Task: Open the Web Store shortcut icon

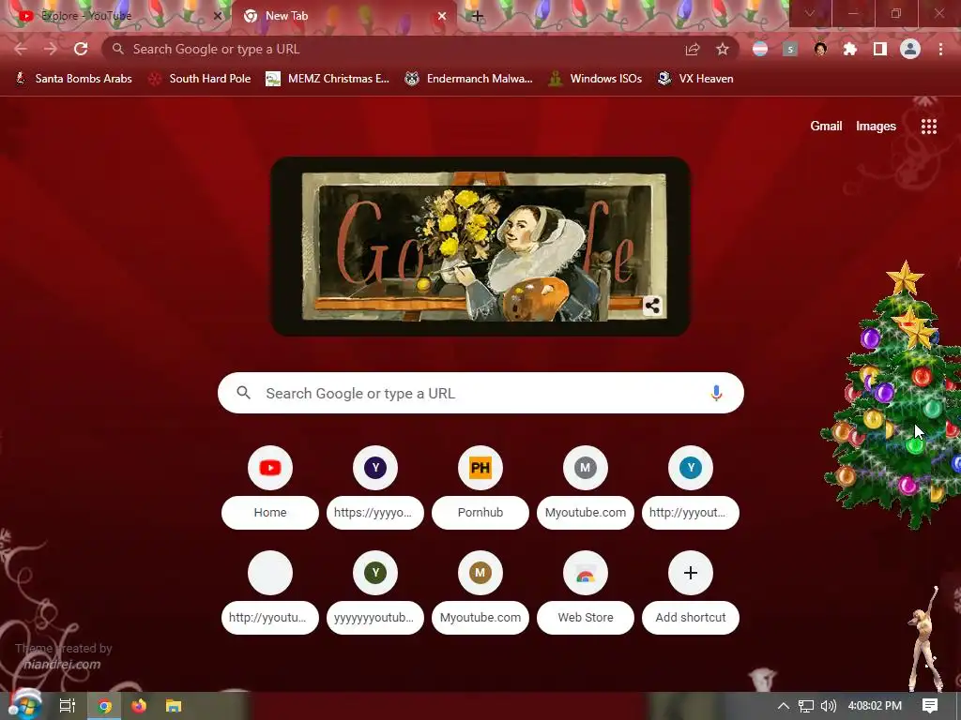Action: pyautogui.click(x=586, y=573)
